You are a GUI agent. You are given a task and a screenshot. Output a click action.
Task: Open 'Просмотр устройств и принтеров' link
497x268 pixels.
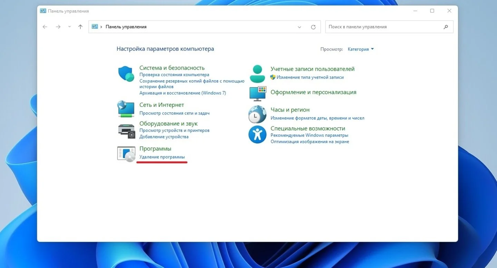tap(174, 131)
